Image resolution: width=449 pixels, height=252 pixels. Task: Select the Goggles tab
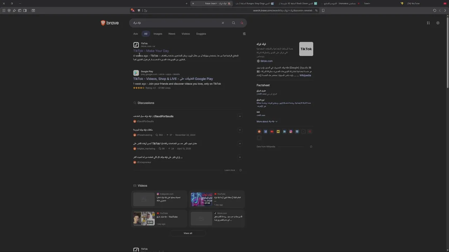pos(201,34)
